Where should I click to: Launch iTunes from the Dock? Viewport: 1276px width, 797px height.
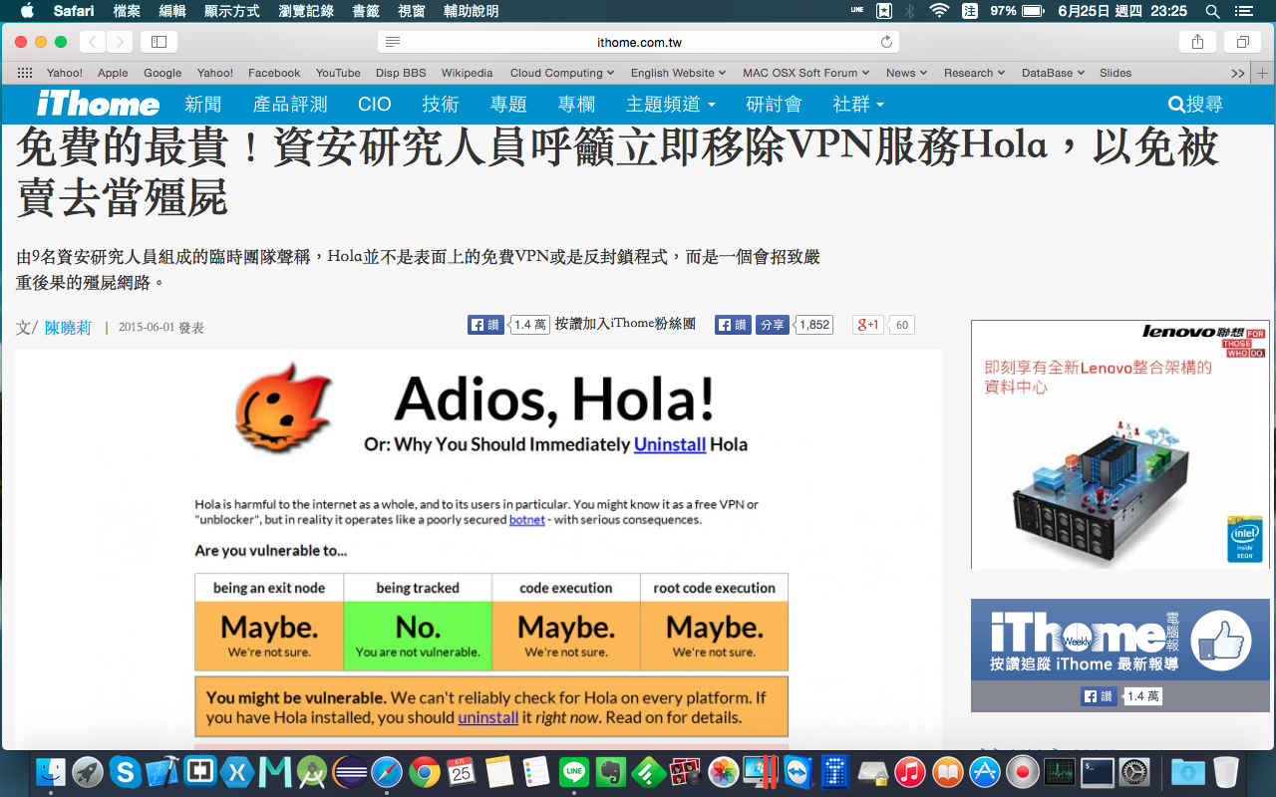[909, 771]
